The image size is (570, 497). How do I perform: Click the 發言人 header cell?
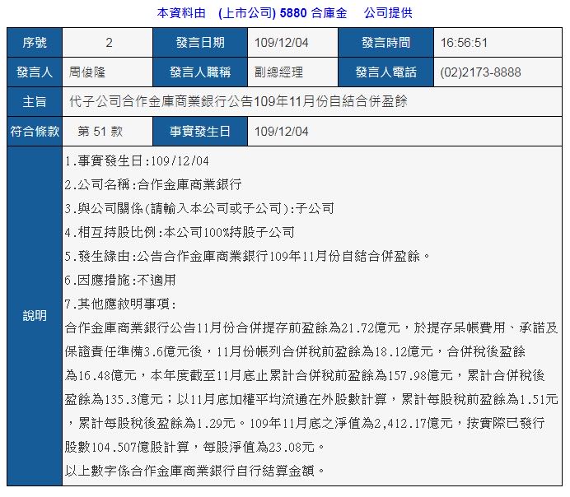tap(35, 72)
